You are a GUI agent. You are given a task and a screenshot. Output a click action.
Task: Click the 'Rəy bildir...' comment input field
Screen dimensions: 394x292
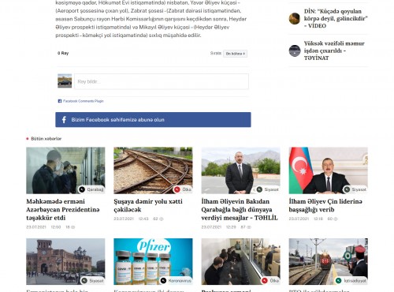[x=162, y=81]
